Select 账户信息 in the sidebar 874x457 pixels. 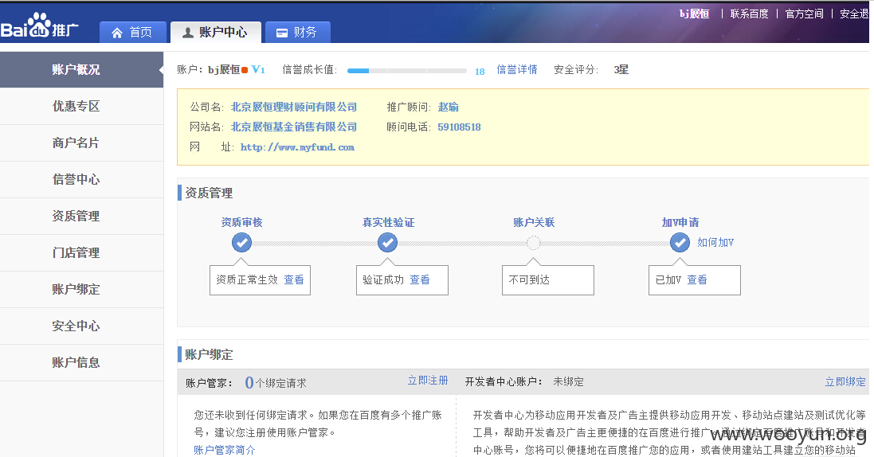pyautogui.click(x=81, y=363)
